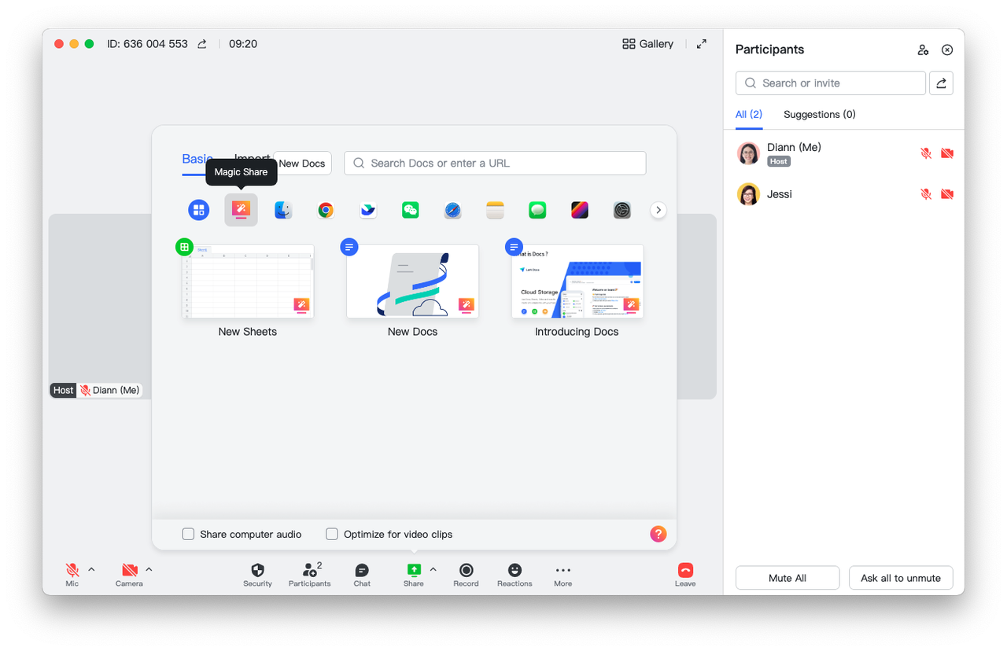The width and height of the screenshot is (1007, 651).
Task: Check Optimize for video clips
Action: click(332, 534)
